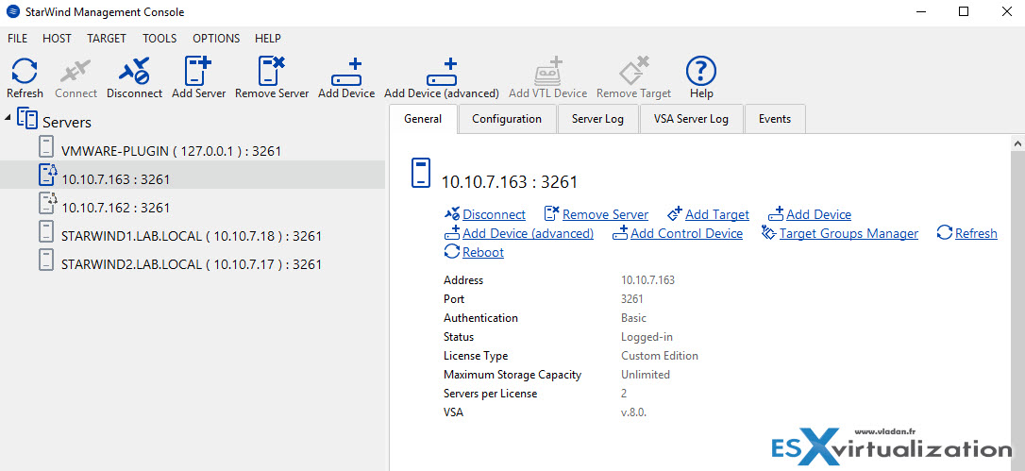
Task: Click the Add Device link
Action: 818,214
